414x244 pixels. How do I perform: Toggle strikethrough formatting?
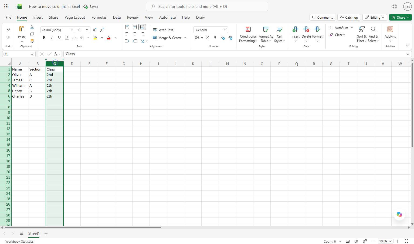pyautogui.click(x=74, y=38)
